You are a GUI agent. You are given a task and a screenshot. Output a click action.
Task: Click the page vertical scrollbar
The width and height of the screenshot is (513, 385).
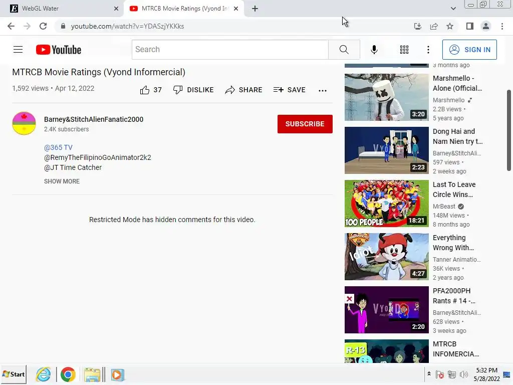(509, 130)
